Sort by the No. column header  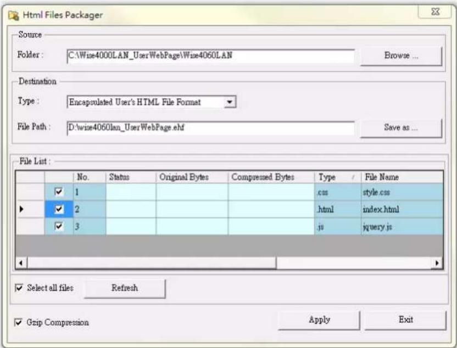click(90, 177)
